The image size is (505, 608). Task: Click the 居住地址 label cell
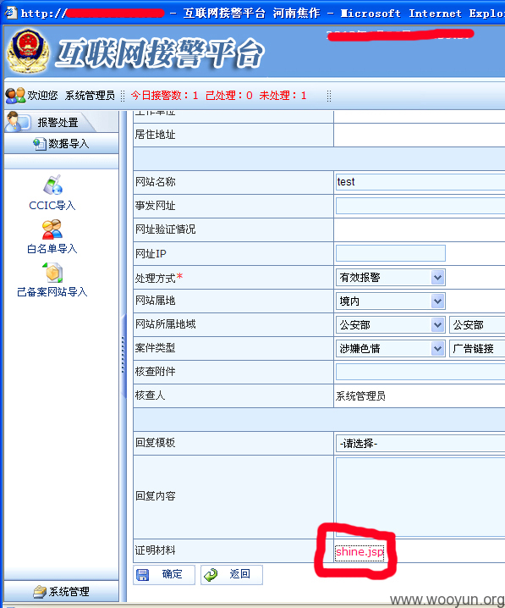(233, 135)
